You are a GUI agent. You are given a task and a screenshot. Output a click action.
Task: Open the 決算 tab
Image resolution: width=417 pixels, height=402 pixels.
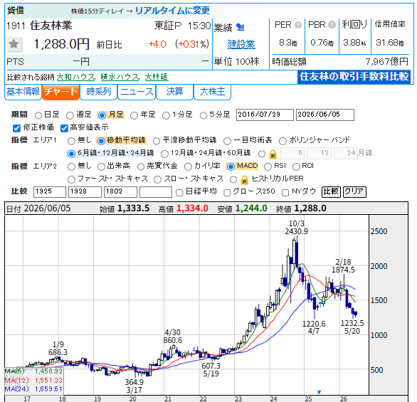pos(175,92)
